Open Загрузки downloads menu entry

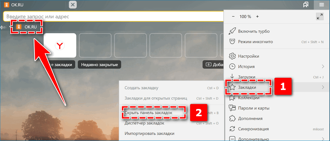coord(277,77)
